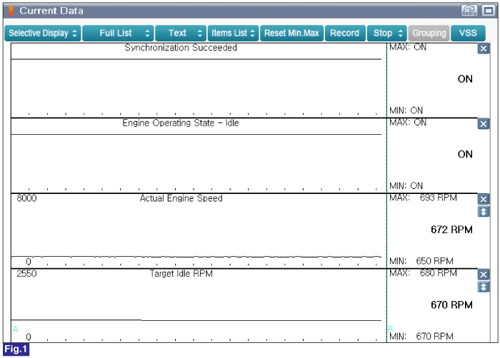
Task: Maximize the Current Data window
Action: click(488, 11)
